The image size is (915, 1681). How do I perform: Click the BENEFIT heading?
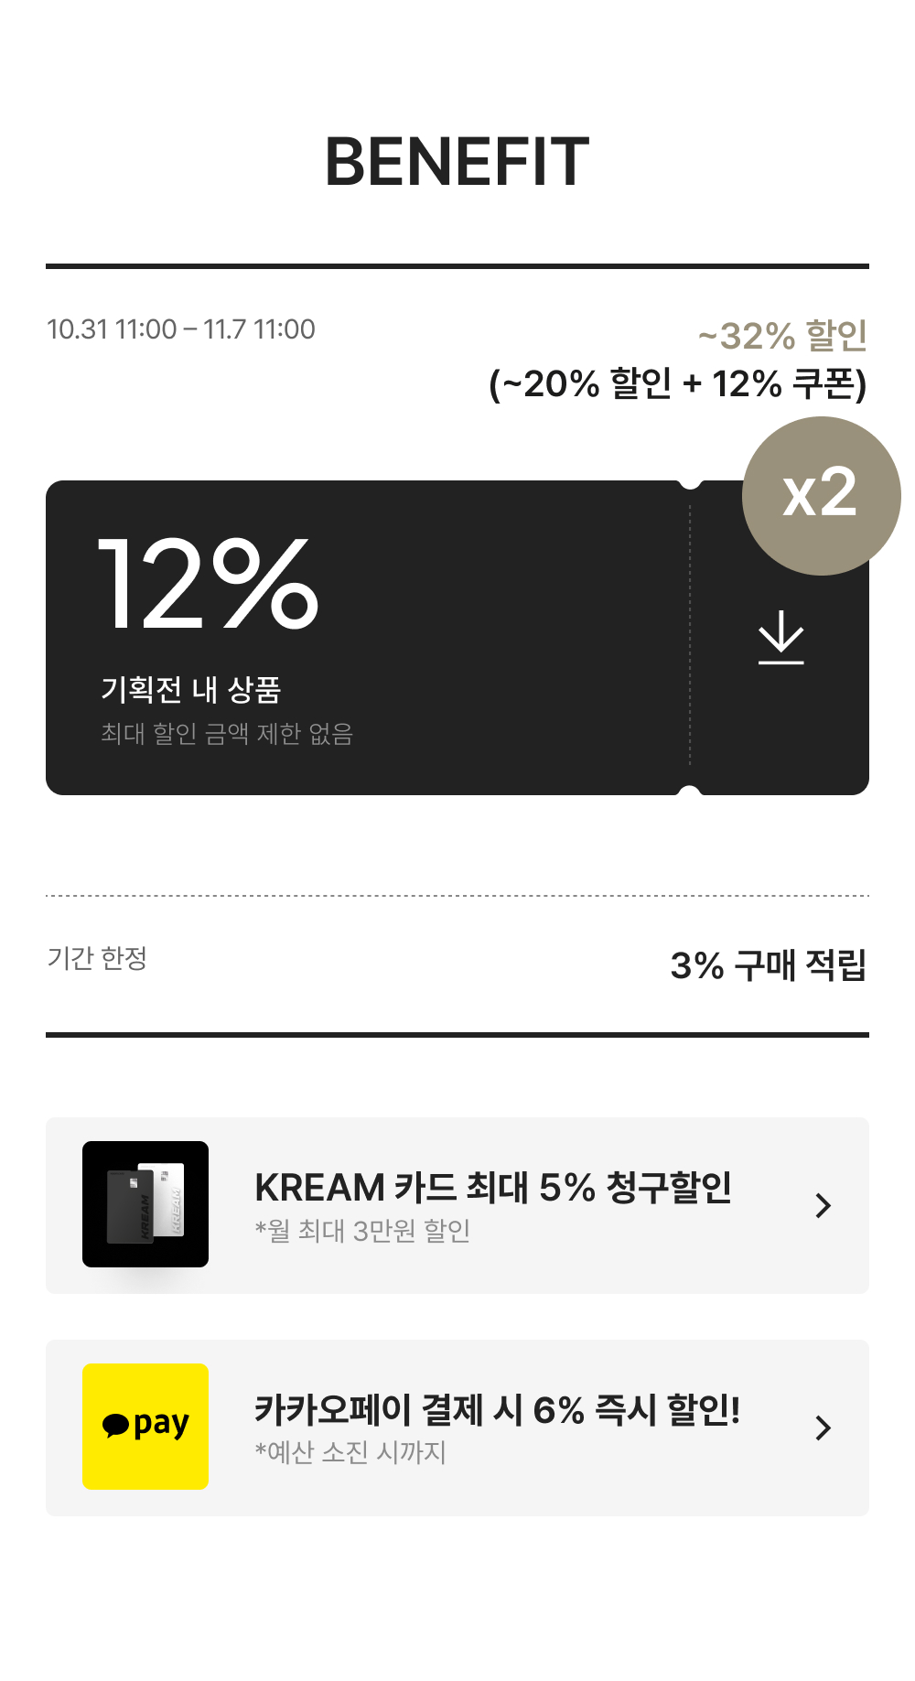[x=457, y=162]
